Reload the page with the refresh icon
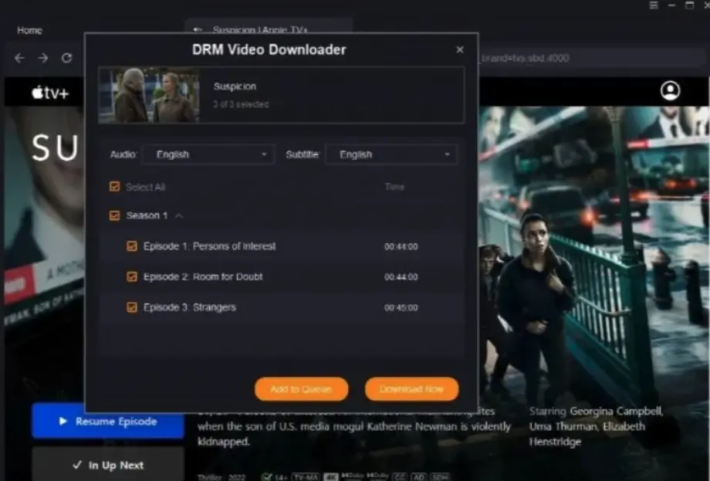The height and width of the screenshot is (481, 710). [x=66, y=58]
